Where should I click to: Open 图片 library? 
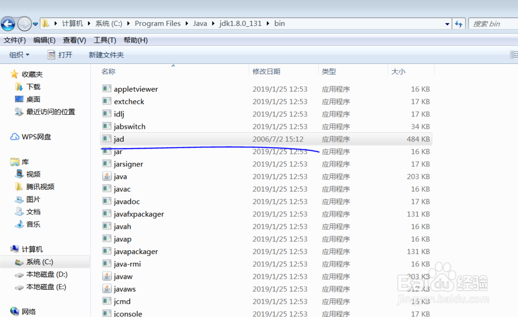[28, 199]
